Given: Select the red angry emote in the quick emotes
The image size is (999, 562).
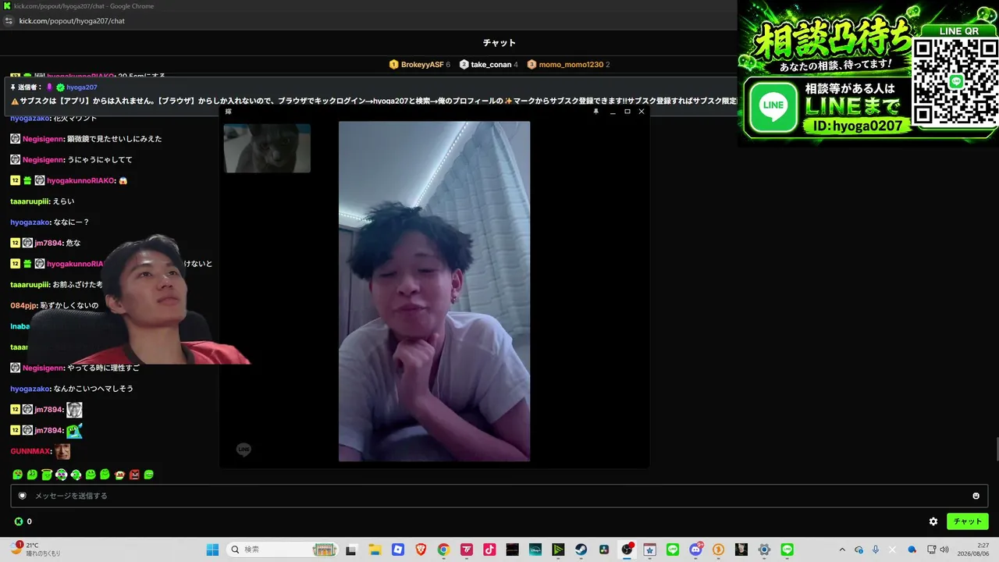Looking at the screenshot, I should (134, 475).
